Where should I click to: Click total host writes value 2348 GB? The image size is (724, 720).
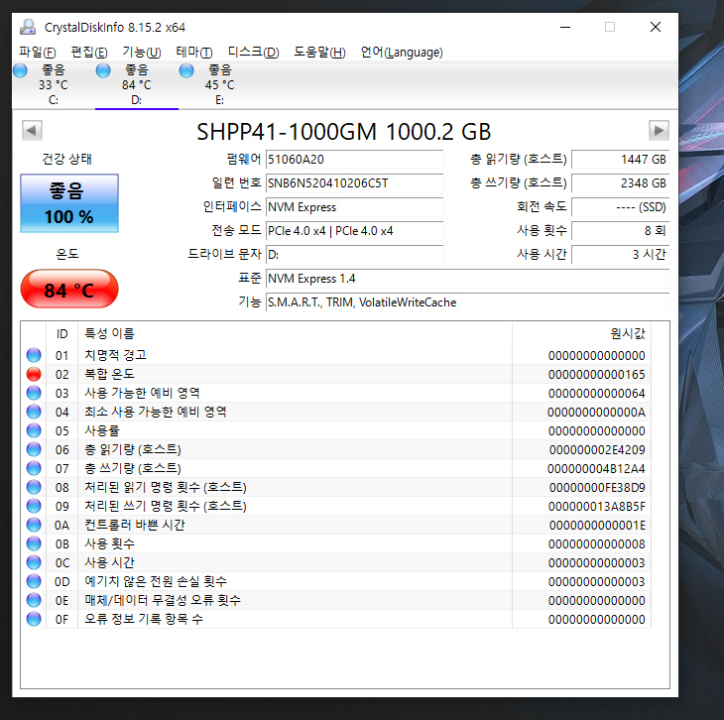click(621, 183)
